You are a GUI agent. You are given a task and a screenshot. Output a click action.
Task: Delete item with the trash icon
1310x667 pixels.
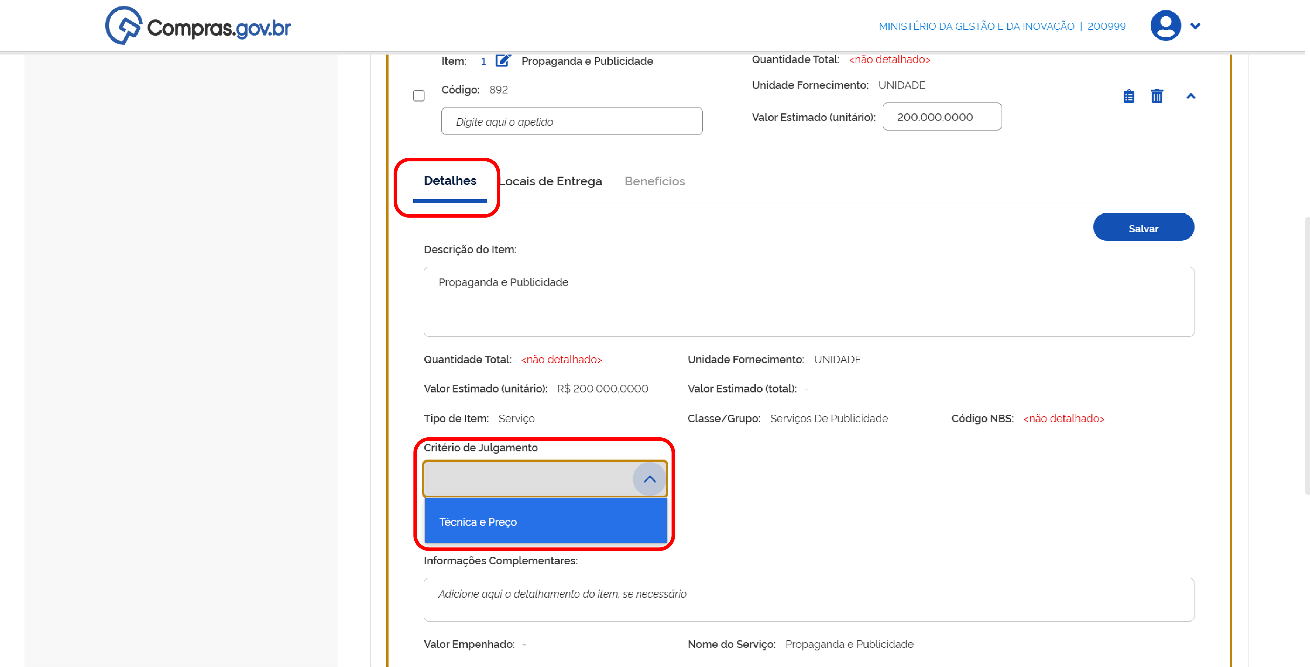(x=1156, y=96)
